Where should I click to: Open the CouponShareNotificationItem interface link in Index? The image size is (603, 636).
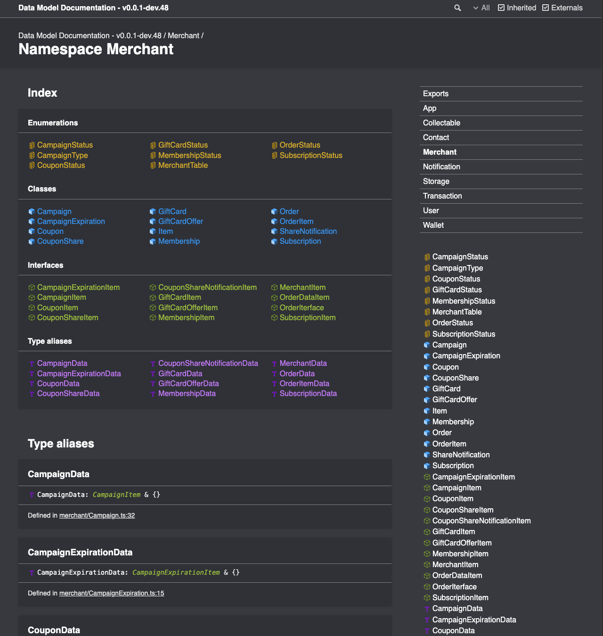click(x=207, y=288)
